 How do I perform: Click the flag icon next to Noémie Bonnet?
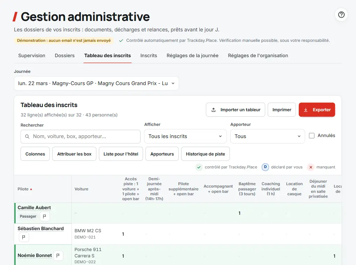click(58, 256)
